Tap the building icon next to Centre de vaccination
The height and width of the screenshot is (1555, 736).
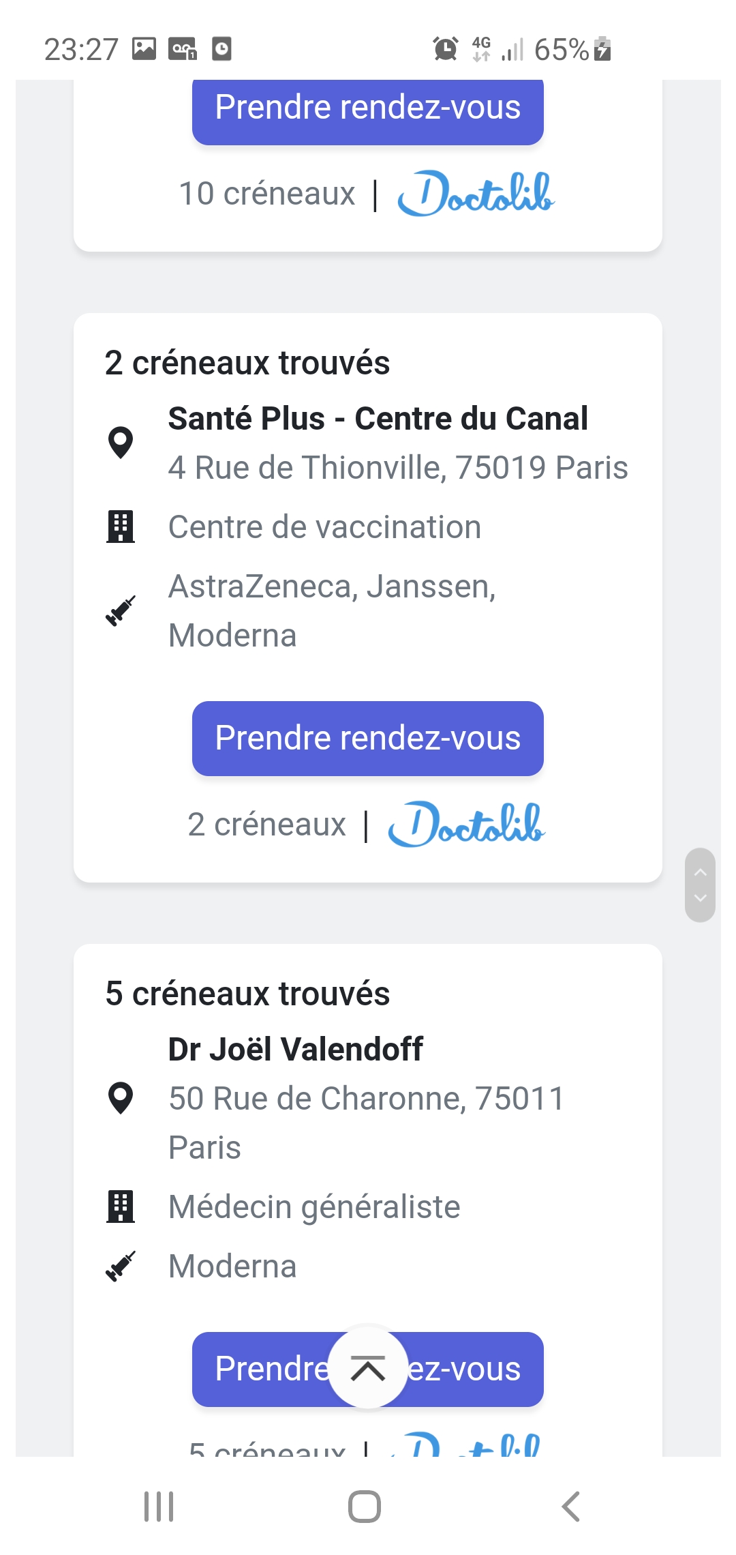point(121,527)
